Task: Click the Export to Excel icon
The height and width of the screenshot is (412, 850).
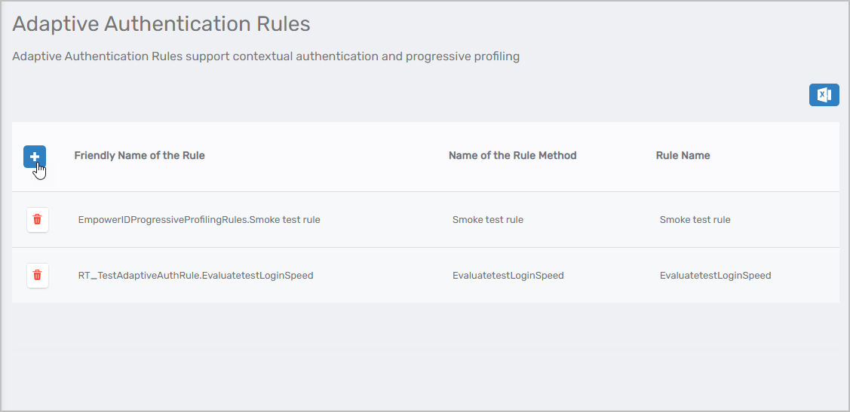Action: (x=824, y=95)
